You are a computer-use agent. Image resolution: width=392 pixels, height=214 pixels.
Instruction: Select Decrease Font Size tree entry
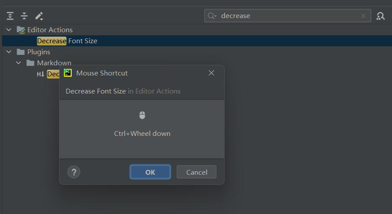67,41
